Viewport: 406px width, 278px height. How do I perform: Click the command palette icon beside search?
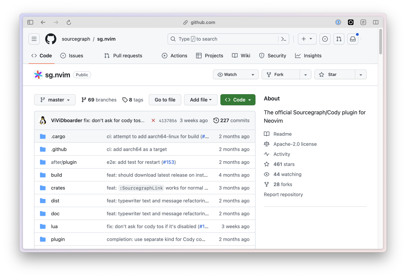pos(284,39)
